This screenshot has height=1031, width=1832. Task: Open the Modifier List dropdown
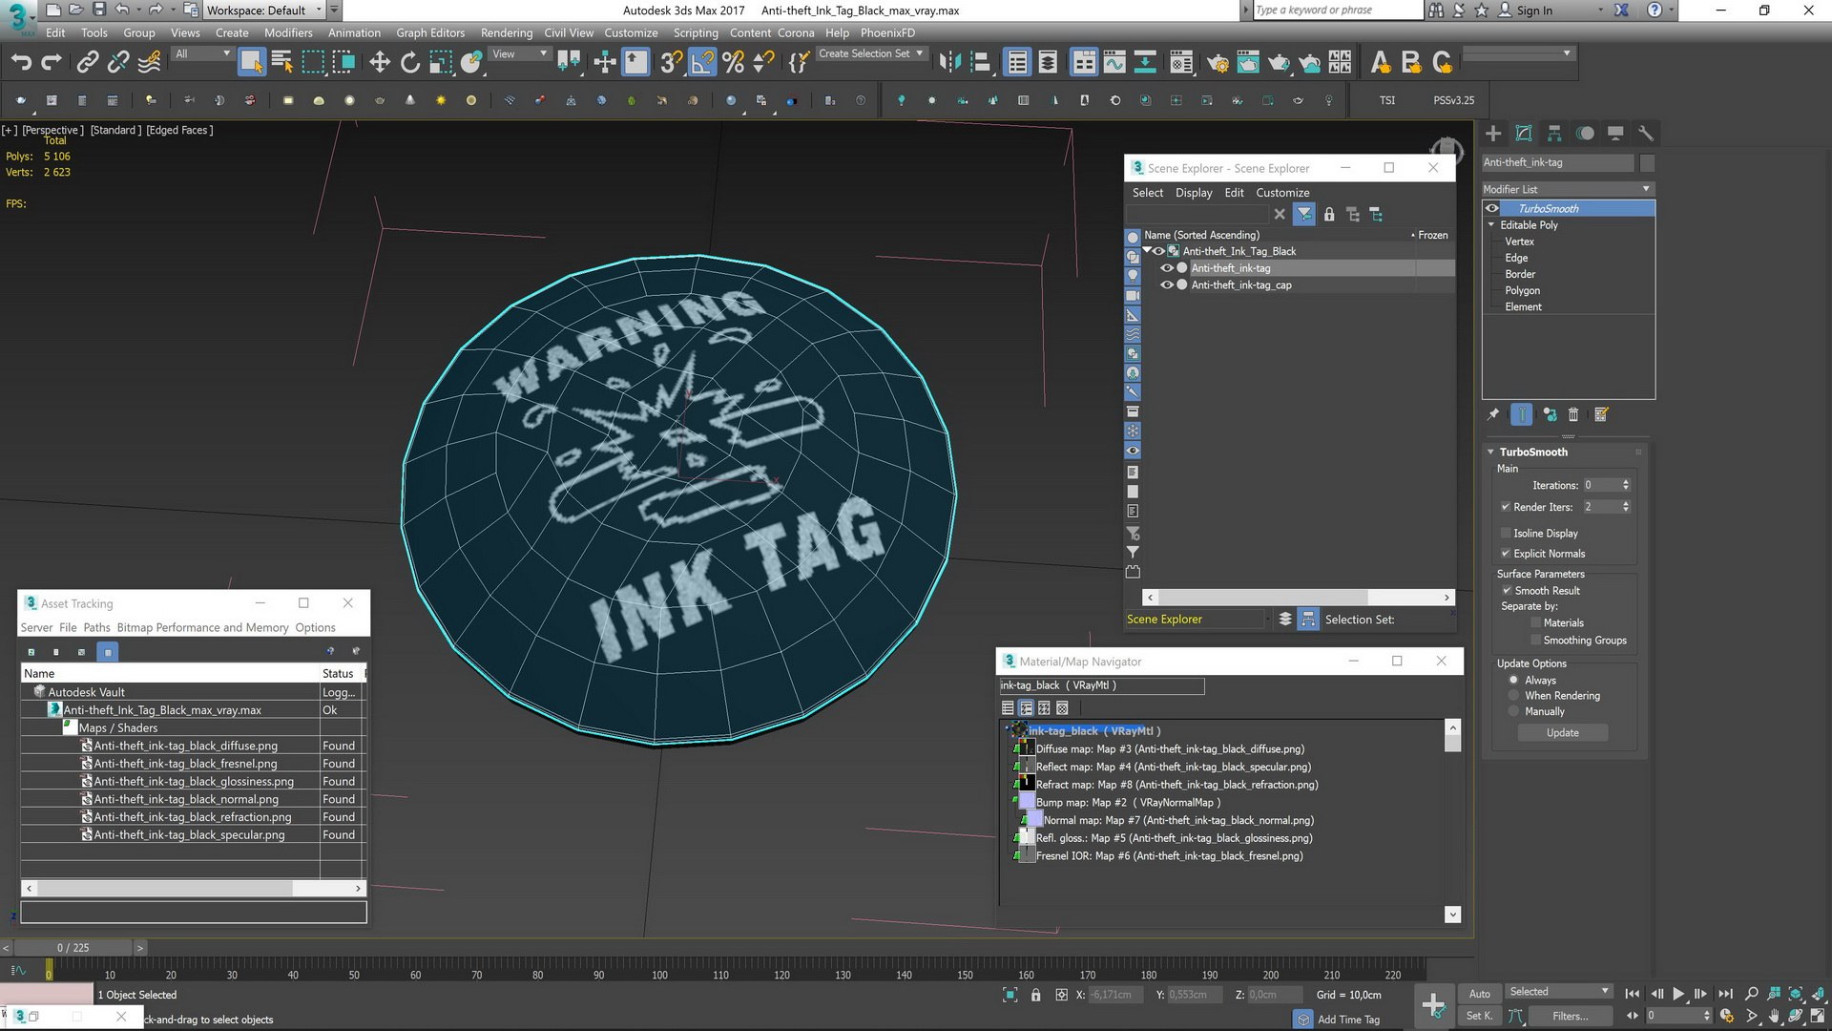tap(1567, 189)
